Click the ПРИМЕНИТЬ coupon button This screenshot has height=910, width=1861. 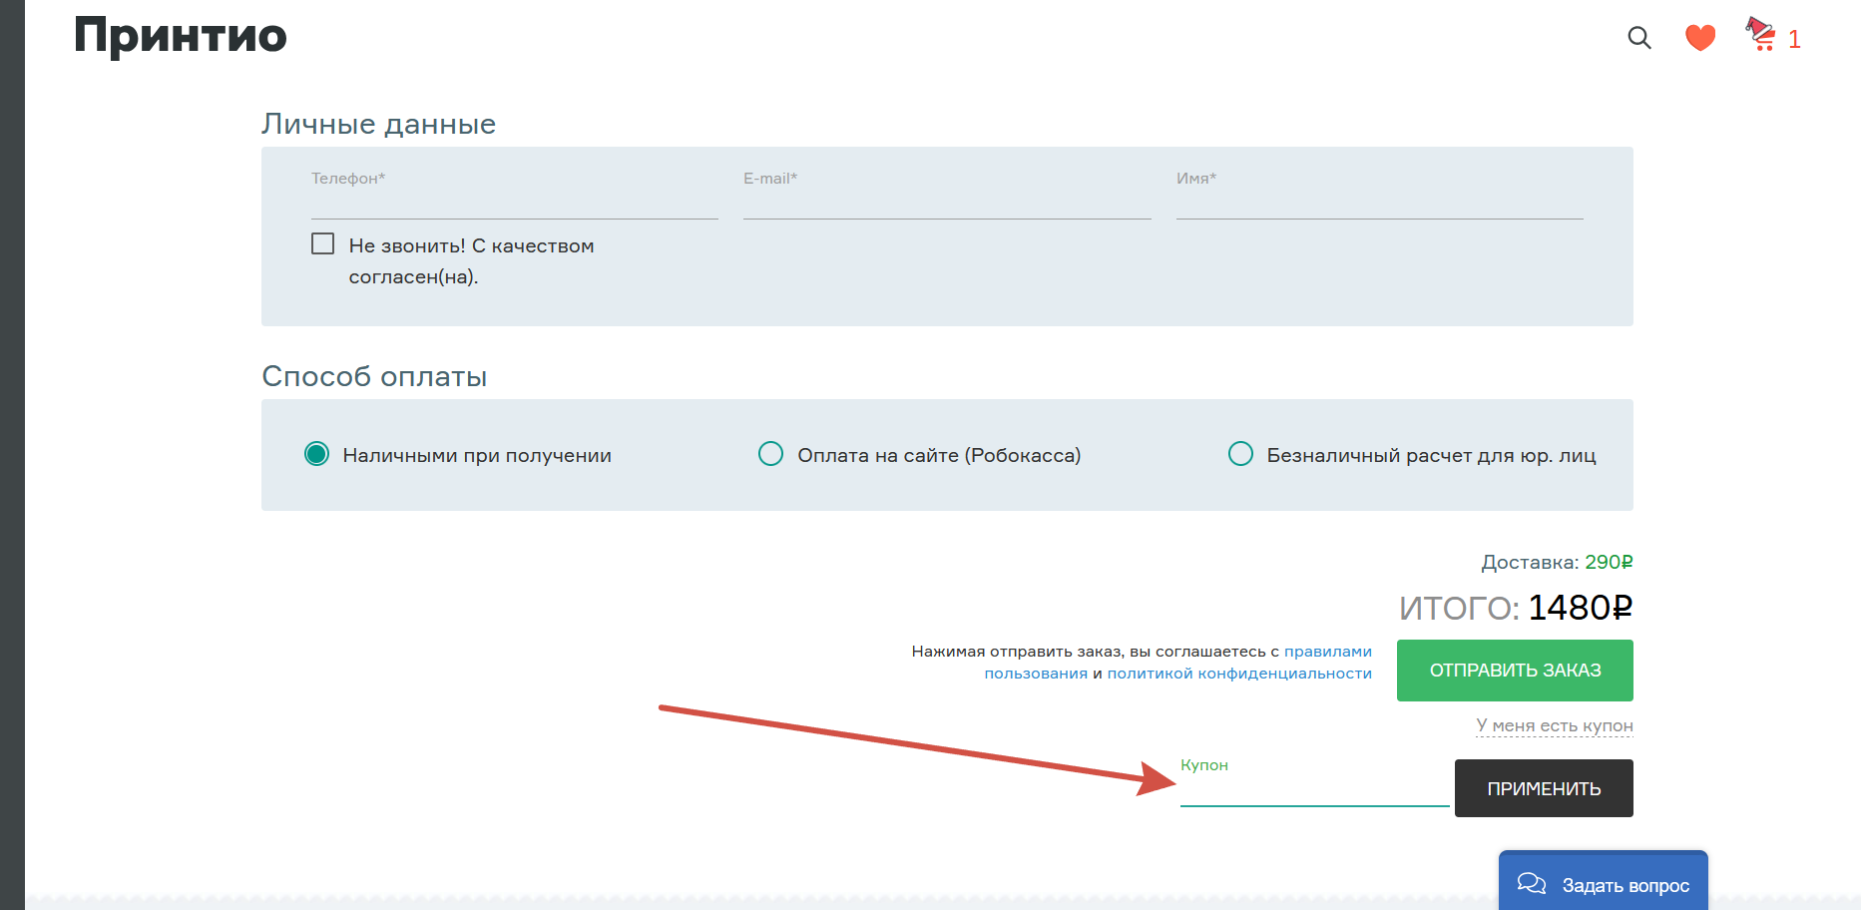click(1544, 788)
